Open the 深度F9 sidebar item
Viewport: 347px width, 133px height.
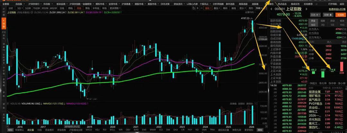[x=4, y=47]
